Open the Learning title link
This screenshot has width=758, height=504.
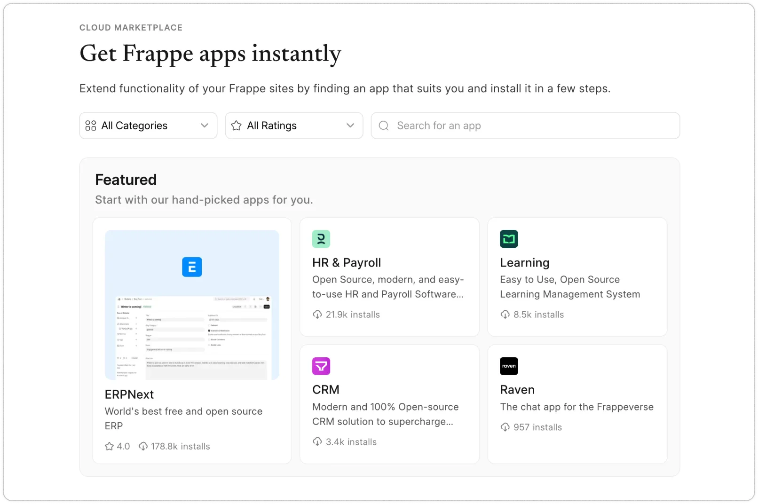(525, 263)
